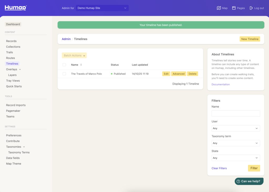Screen dimensions: 269x192
Task: Expand the Taxonomies sidebar arrow
Action: 24,147
